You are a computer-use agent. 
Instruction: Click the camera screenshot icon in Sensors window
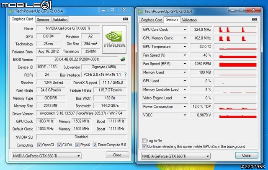click(255, 19)
